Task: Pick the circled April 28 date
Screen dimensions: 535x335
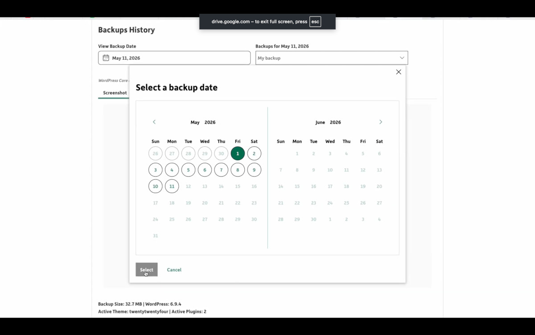Action: point(188,153)
